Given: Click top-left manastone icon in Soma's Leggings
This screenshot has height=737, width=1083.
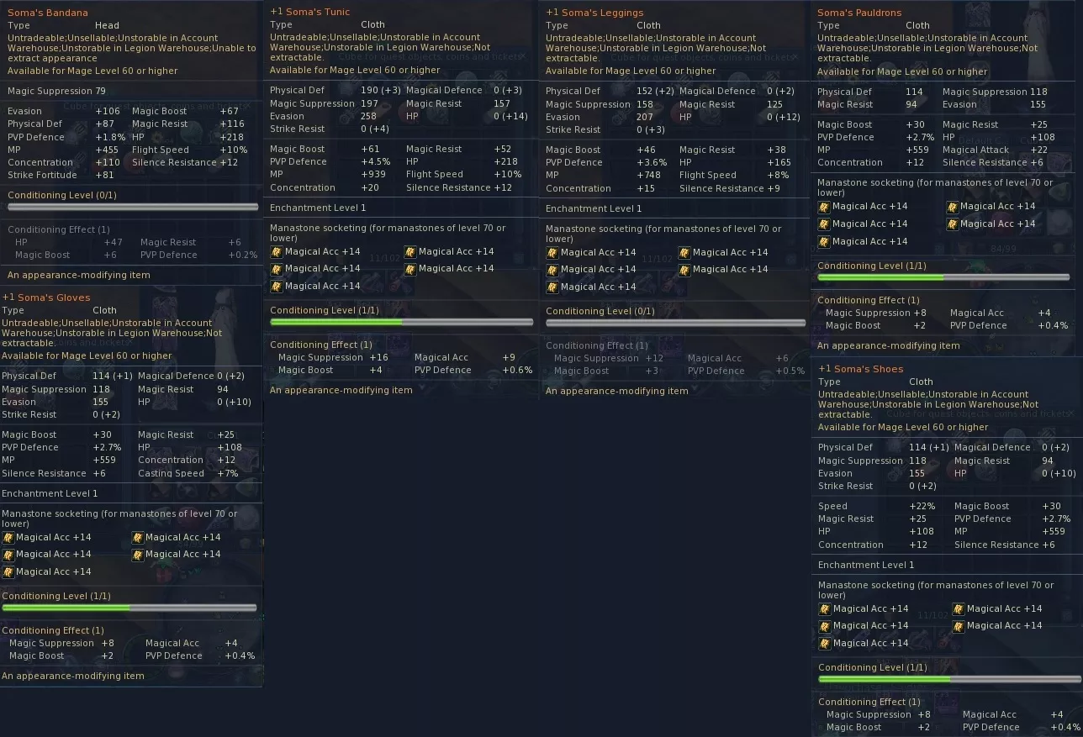Looking at the screenshot, I should (x=552, y=252).
